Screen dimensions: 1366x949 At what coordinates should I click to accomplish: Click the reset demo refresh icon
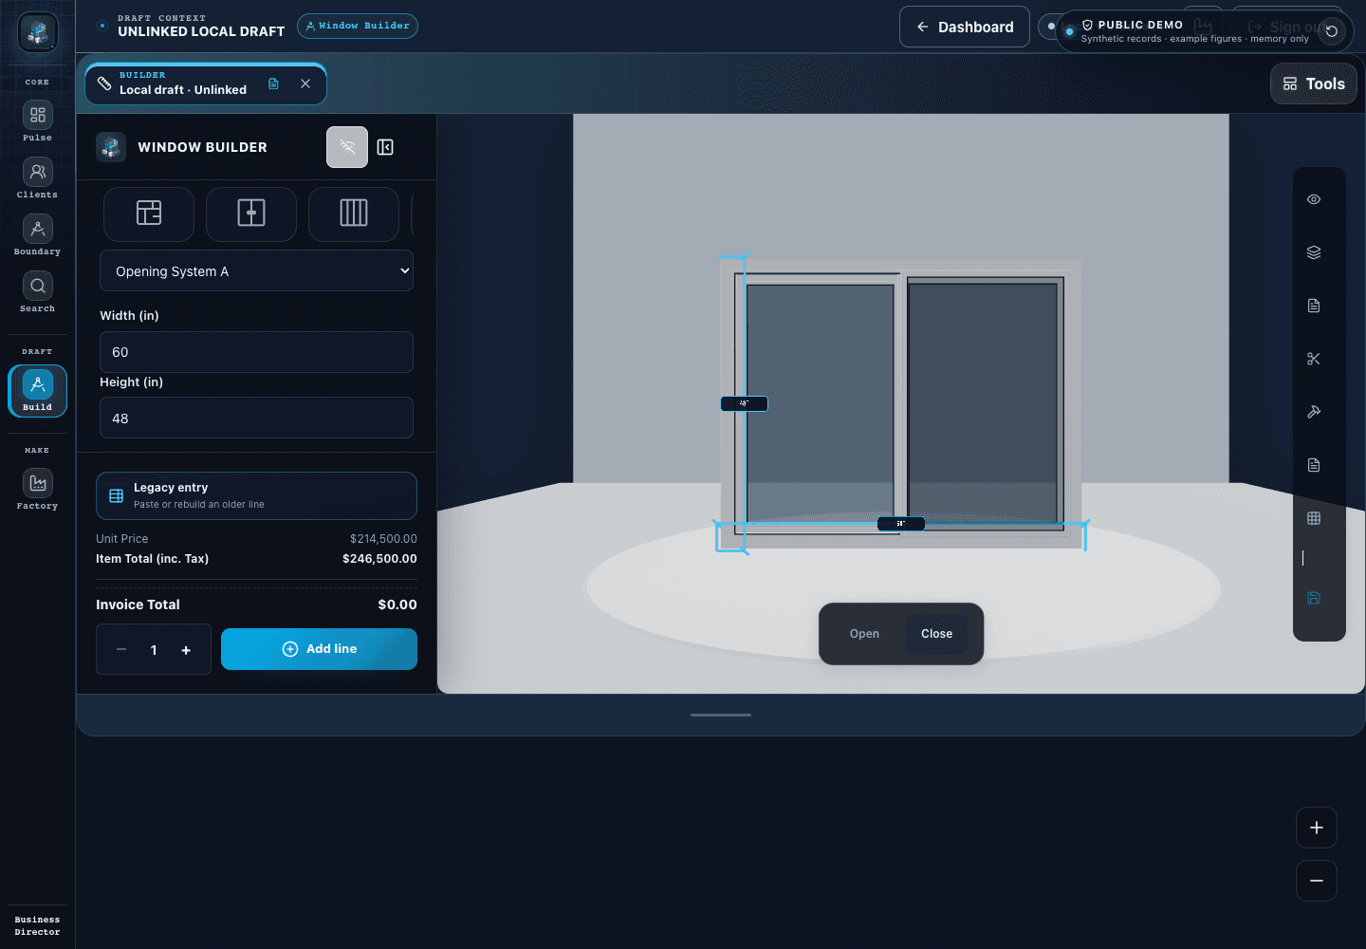(x=1332, y=31)
